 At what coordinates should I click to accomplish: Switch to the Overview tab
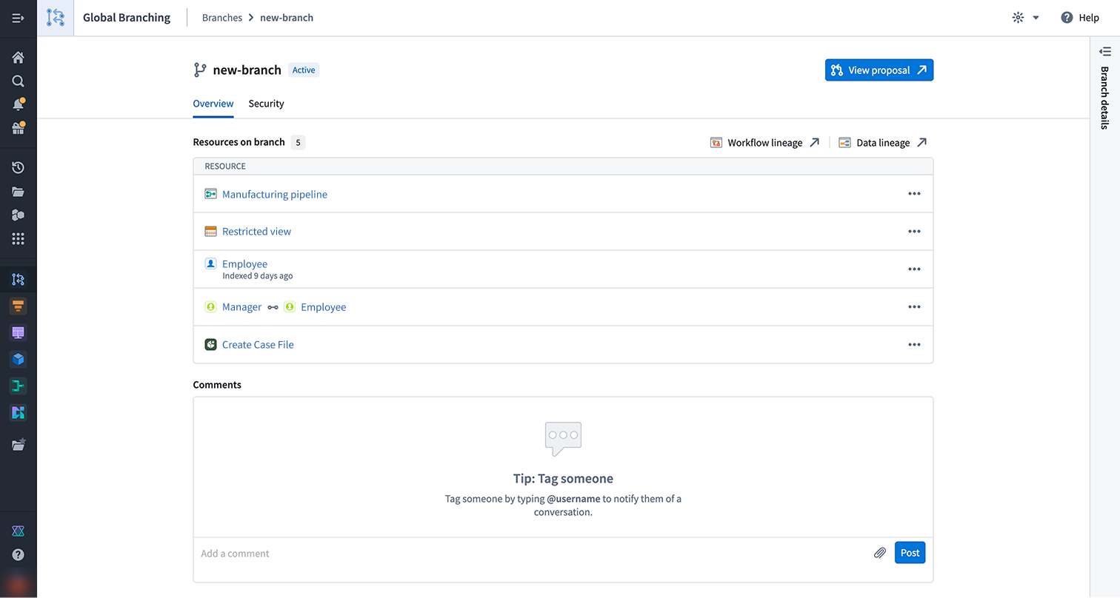pyautogui.click(x=213, y=104)
